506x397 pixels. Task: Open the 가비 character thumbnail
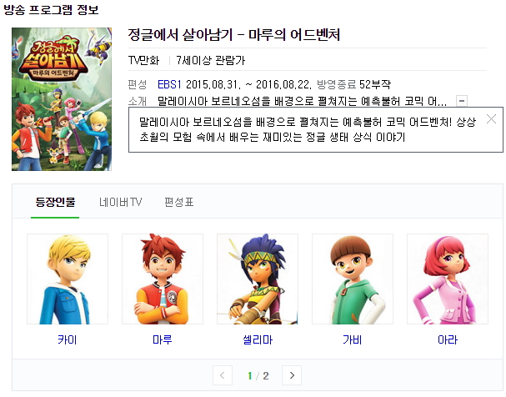pos(353,279)
